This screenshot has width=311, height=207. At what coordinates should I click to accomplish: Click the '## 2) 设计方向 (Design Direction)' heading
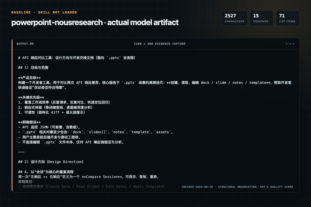[x=51, y=162]
